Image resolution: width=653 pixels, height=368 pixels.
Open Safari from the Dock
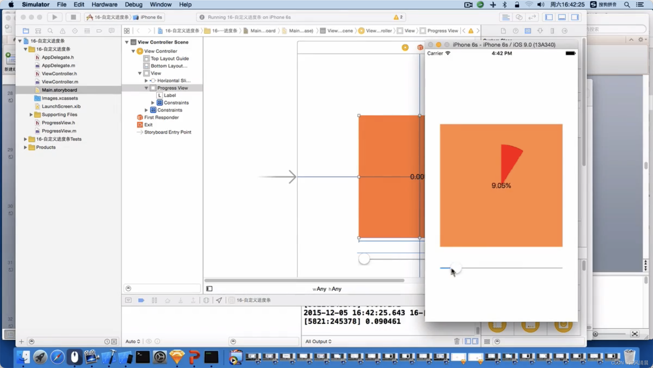tap(57, 357)
